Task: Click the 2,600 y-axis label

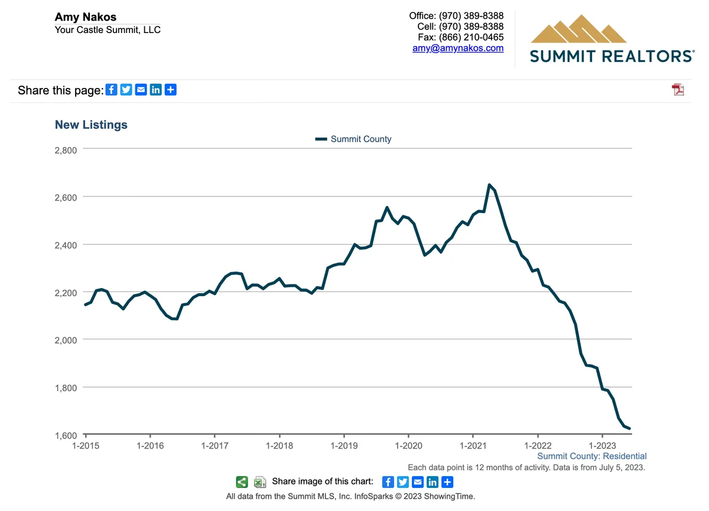Action: 66,197
